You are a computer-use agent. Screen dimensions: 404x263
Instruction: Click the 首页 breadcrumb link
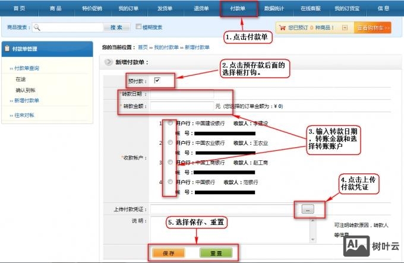click(143, 47)
